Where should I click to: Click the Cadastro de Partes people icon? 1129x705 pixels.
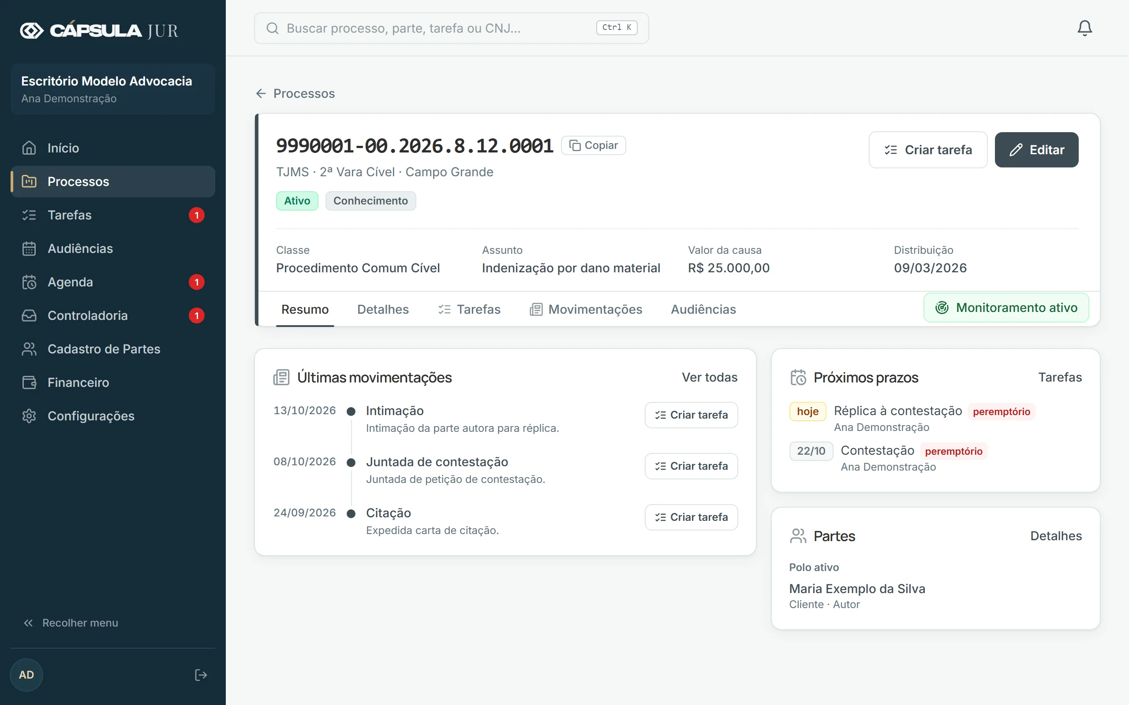point(29,349)
